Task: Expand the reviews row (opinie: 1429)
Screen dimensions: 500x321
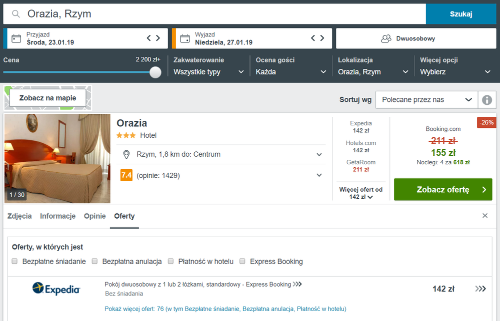Action: pyautogui.click(x=221, y=175)
